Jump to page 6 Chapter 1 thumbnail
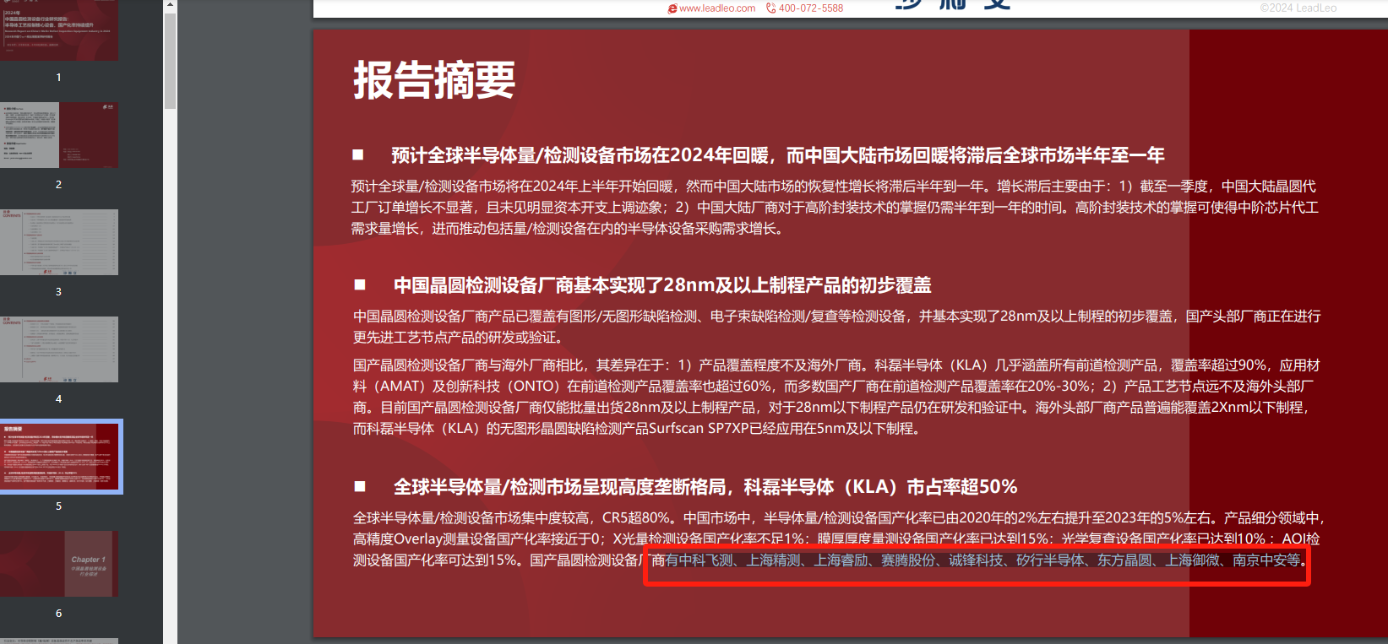The width and height of the screenshot is (1388, 644). point(59,564)
